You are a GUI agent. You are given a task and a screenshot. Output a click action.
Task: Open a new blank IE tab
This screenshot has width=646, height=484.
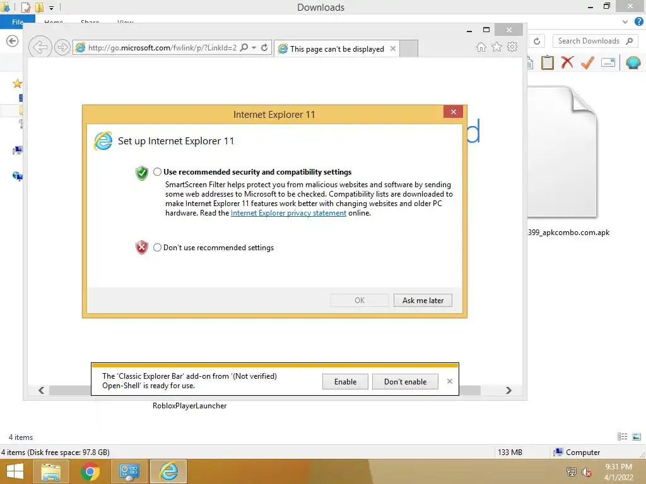[x=409, y=49]
